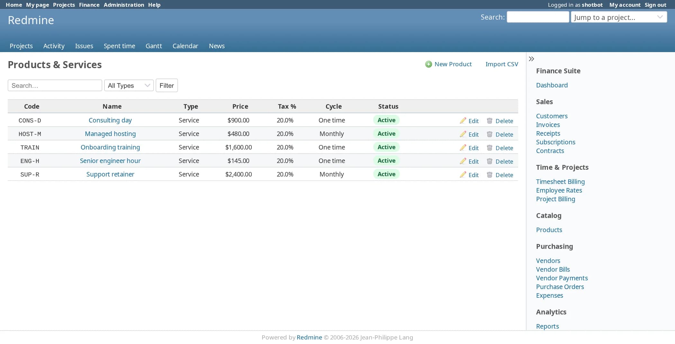Viewport: 675px width, 344px height.
Task: Click the Import CSV link
Action: (502, 64)
